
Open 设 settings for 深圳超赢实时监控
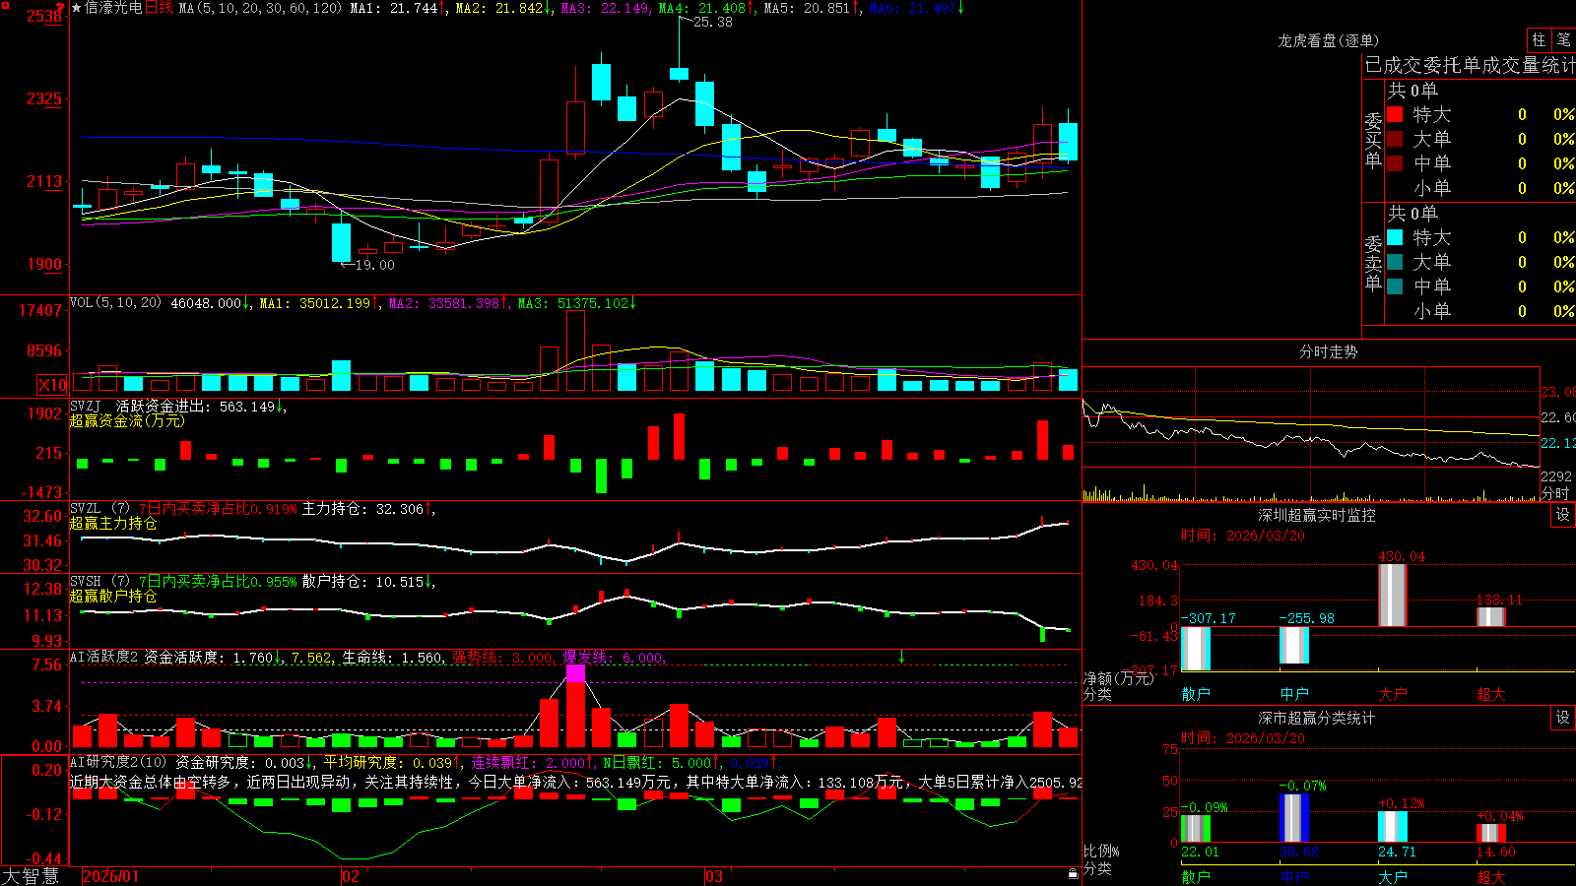1563,515
